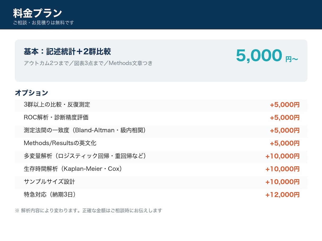Click the オプション section heading
The image size is (322, 241).
pos(31,93)
